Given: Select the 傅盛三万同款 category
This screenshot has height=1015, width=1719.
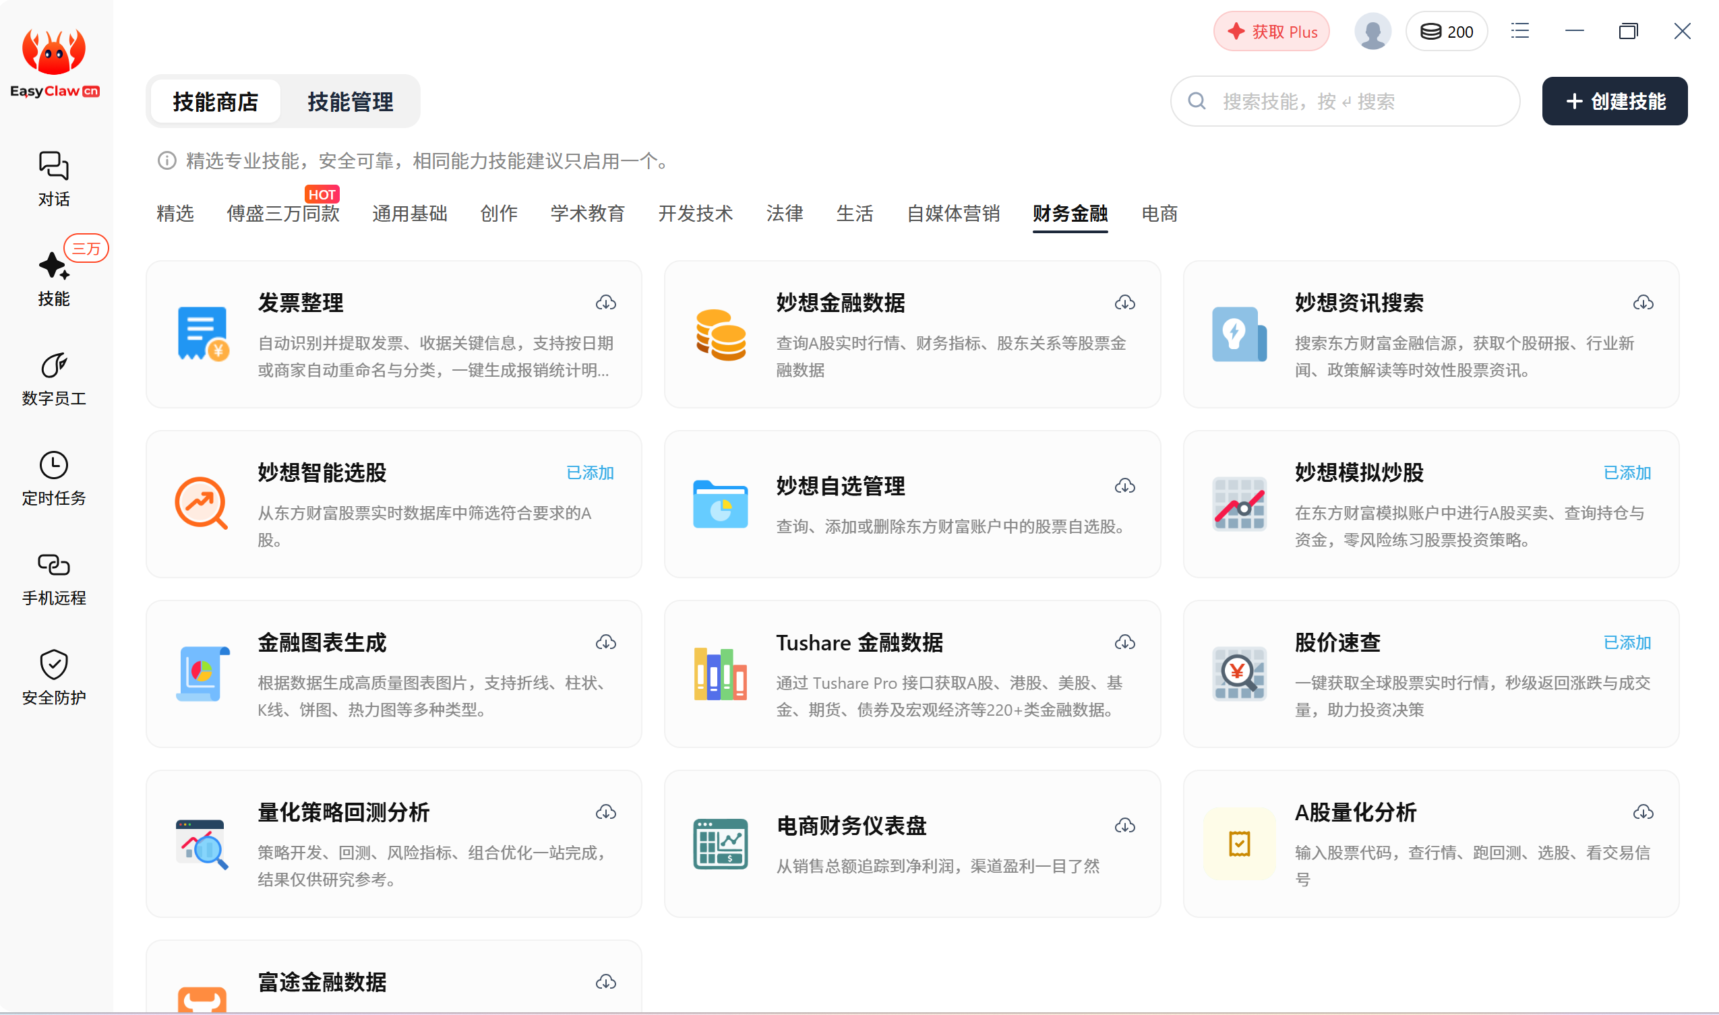Looking at the screenshot, I should (x=283, y=214).
